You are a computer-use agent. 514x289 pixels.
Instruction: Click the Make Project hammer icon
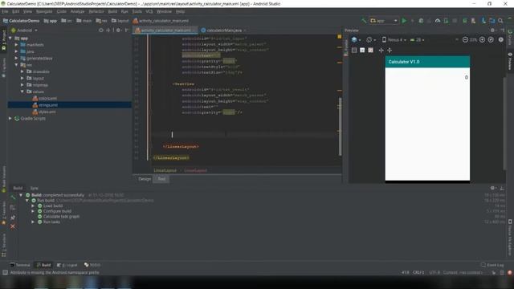(364, 21)
